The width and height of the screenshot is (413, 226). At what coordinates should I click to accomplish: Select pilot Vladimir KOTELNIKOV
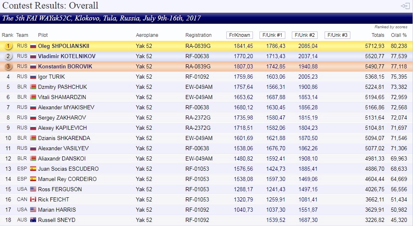pyautogui.click(x=67, y=56)
